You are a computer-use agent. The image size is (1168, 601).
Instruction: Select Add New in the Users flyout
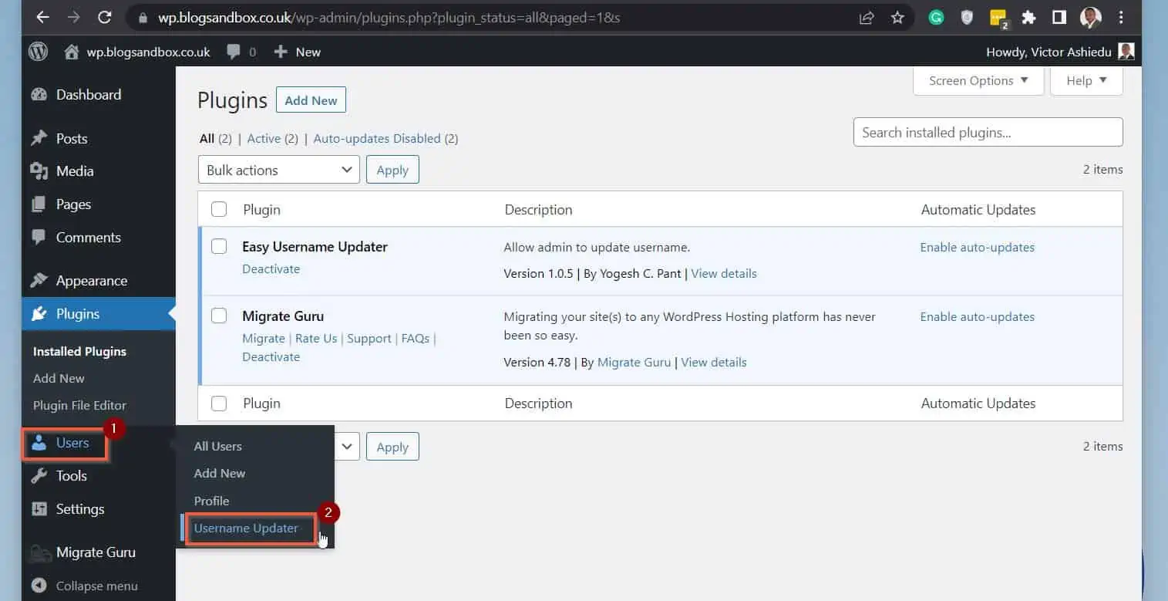(220, 473)
